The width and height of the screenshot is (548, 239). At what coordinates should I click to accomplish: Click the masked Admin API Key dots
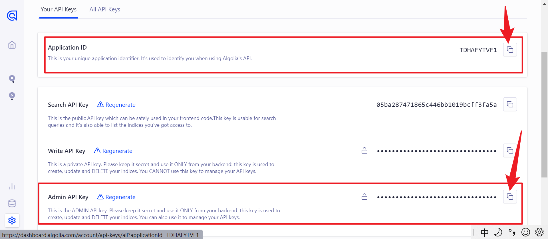[x=437, y=197]
